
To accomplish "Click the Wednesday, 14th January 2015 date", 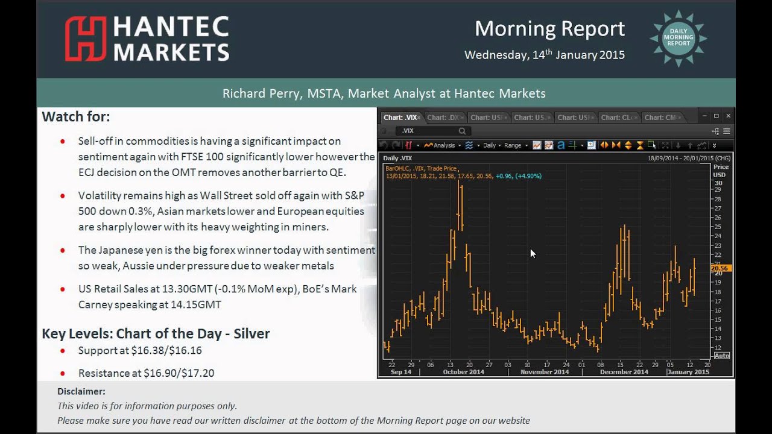I will [545, 55].
